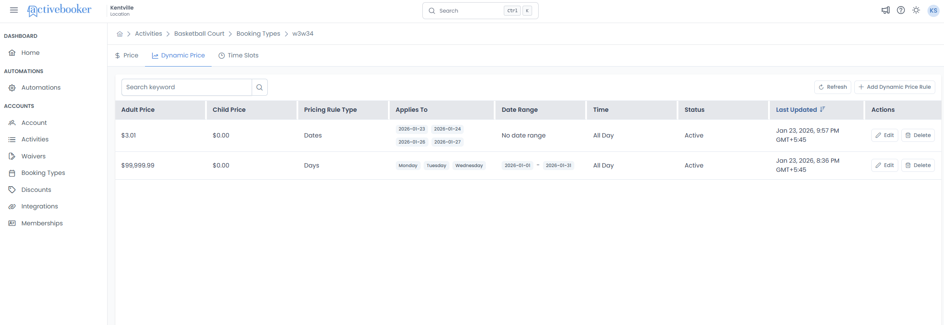
Task: Click the home breadcrumb icon
Action: pos(120,34)
